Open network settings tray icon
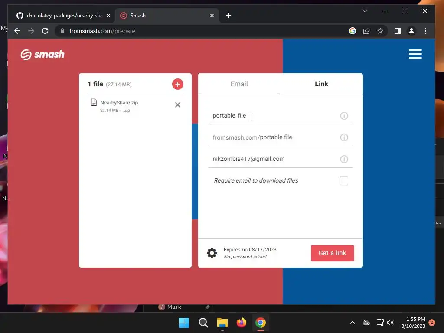444x333 pixels. pyautogui.click(x=380, y=323)
